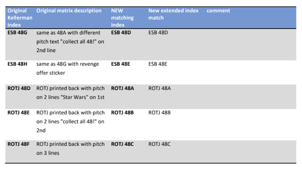Select the 'pitch on 3 lines' description
The image size is (302, 170).
pyautogui.click(x=70, y=148)
